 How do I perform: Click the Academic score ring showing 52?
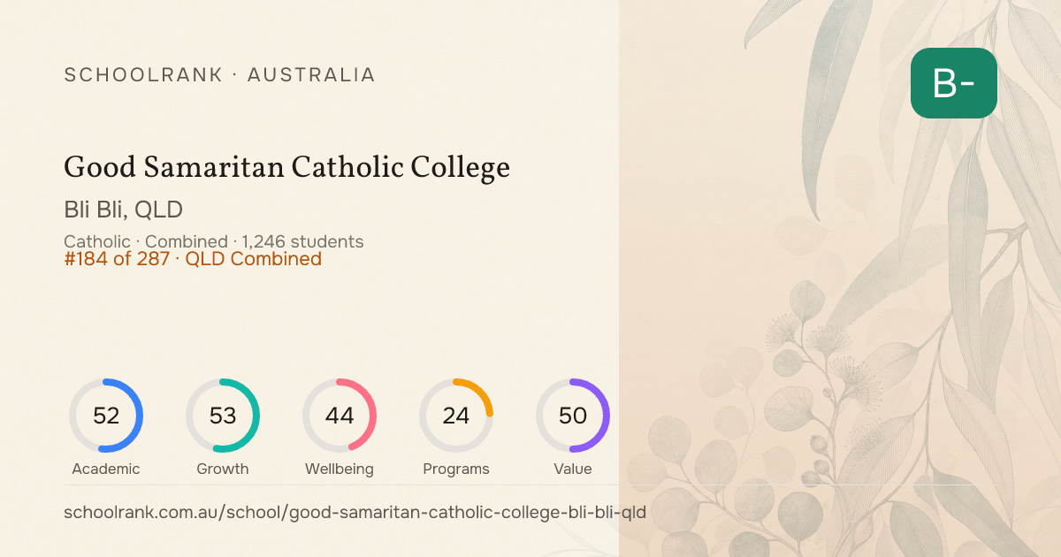pyautogui.click(x=106, y=416)
